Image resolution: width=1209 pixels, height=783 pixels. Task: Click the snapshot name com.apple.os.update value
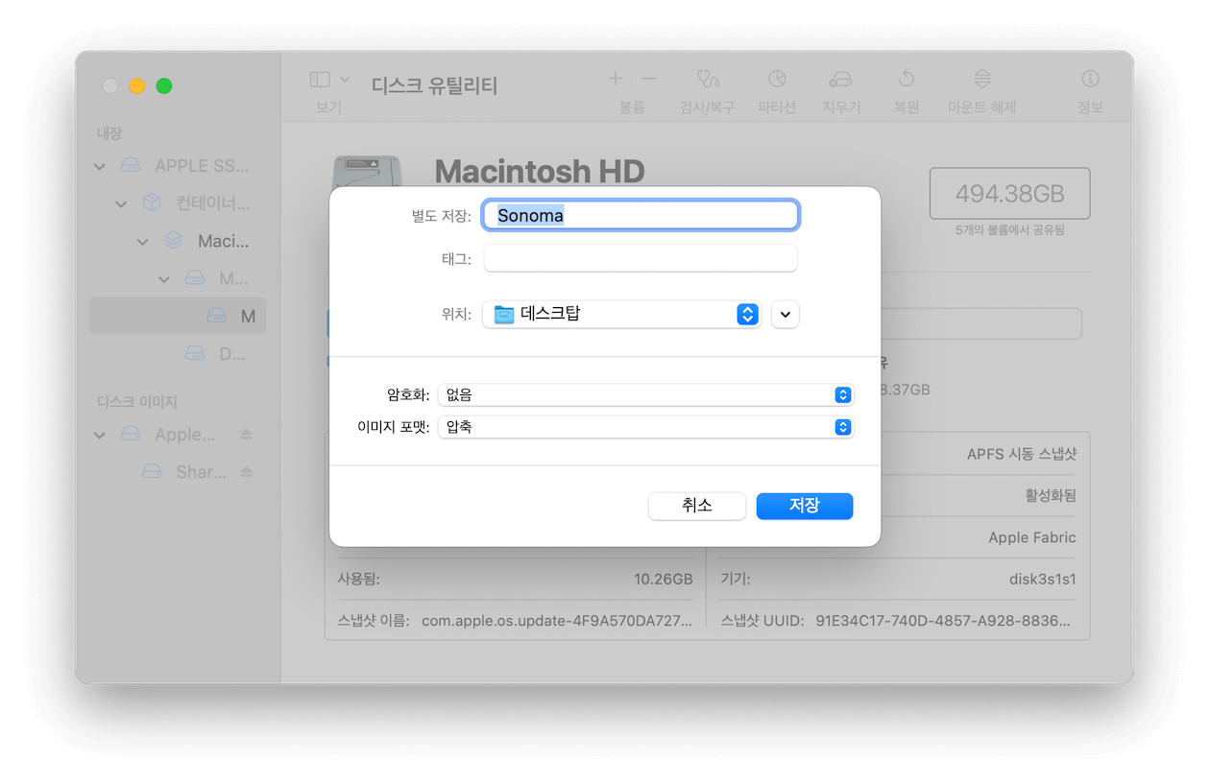[556, 621]
